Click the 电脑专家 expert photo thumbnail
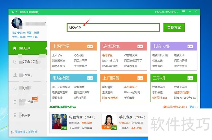The width and height of the screenshot is (212, 140). (x=59, y=122)
